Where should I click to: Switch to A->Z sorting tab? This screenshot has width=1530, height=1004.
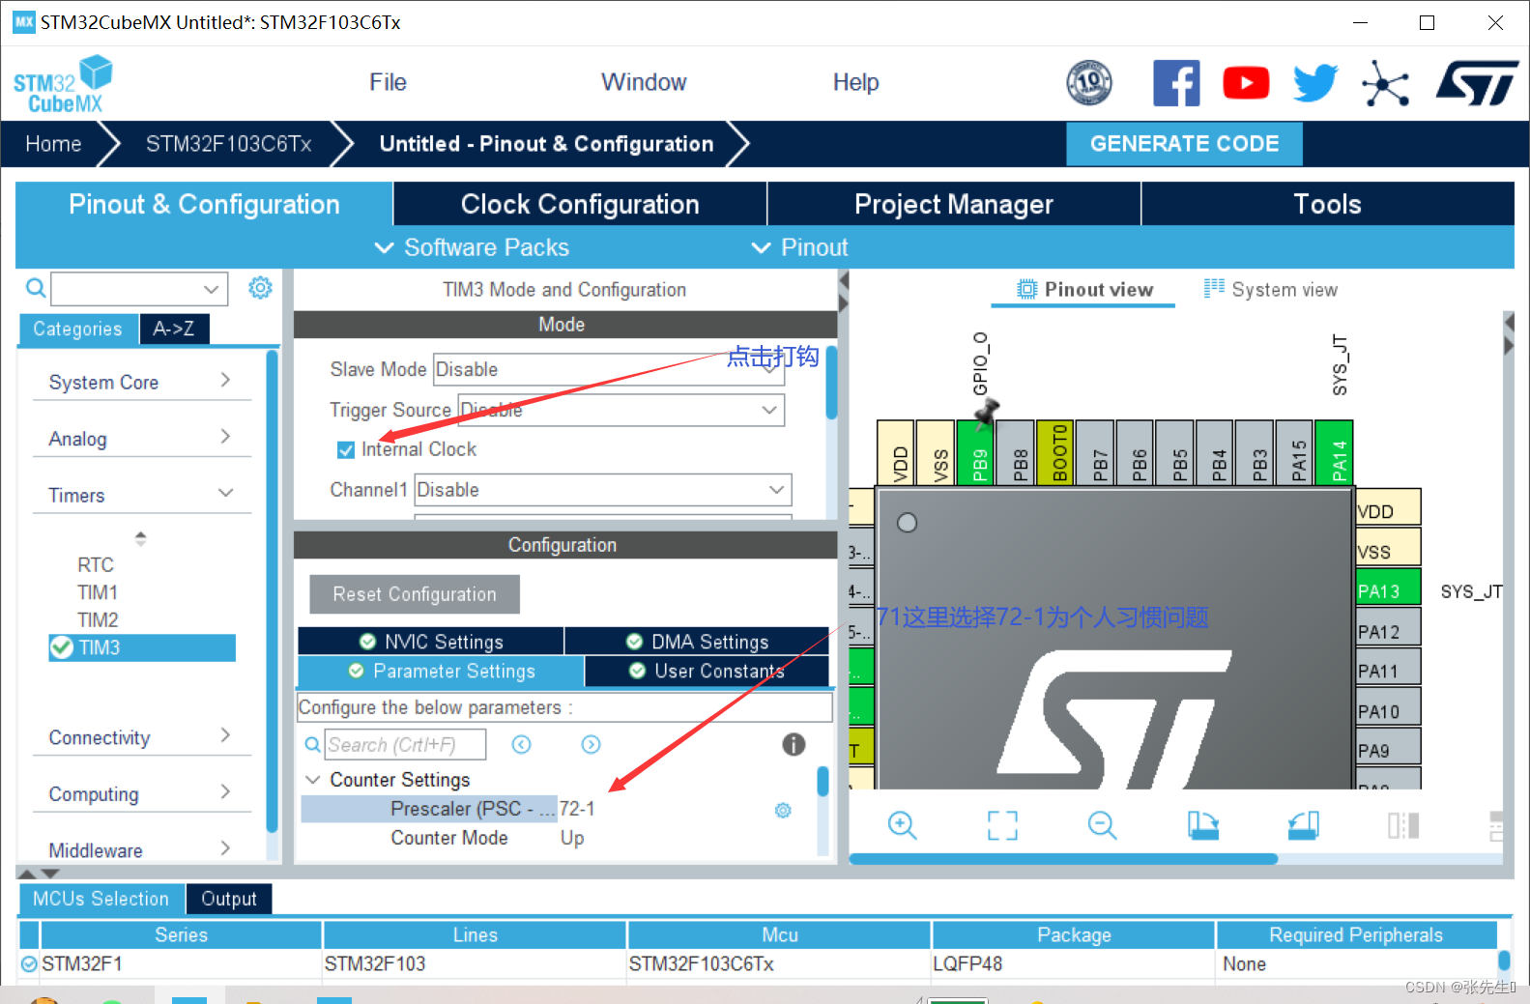[x=174, y=329]
